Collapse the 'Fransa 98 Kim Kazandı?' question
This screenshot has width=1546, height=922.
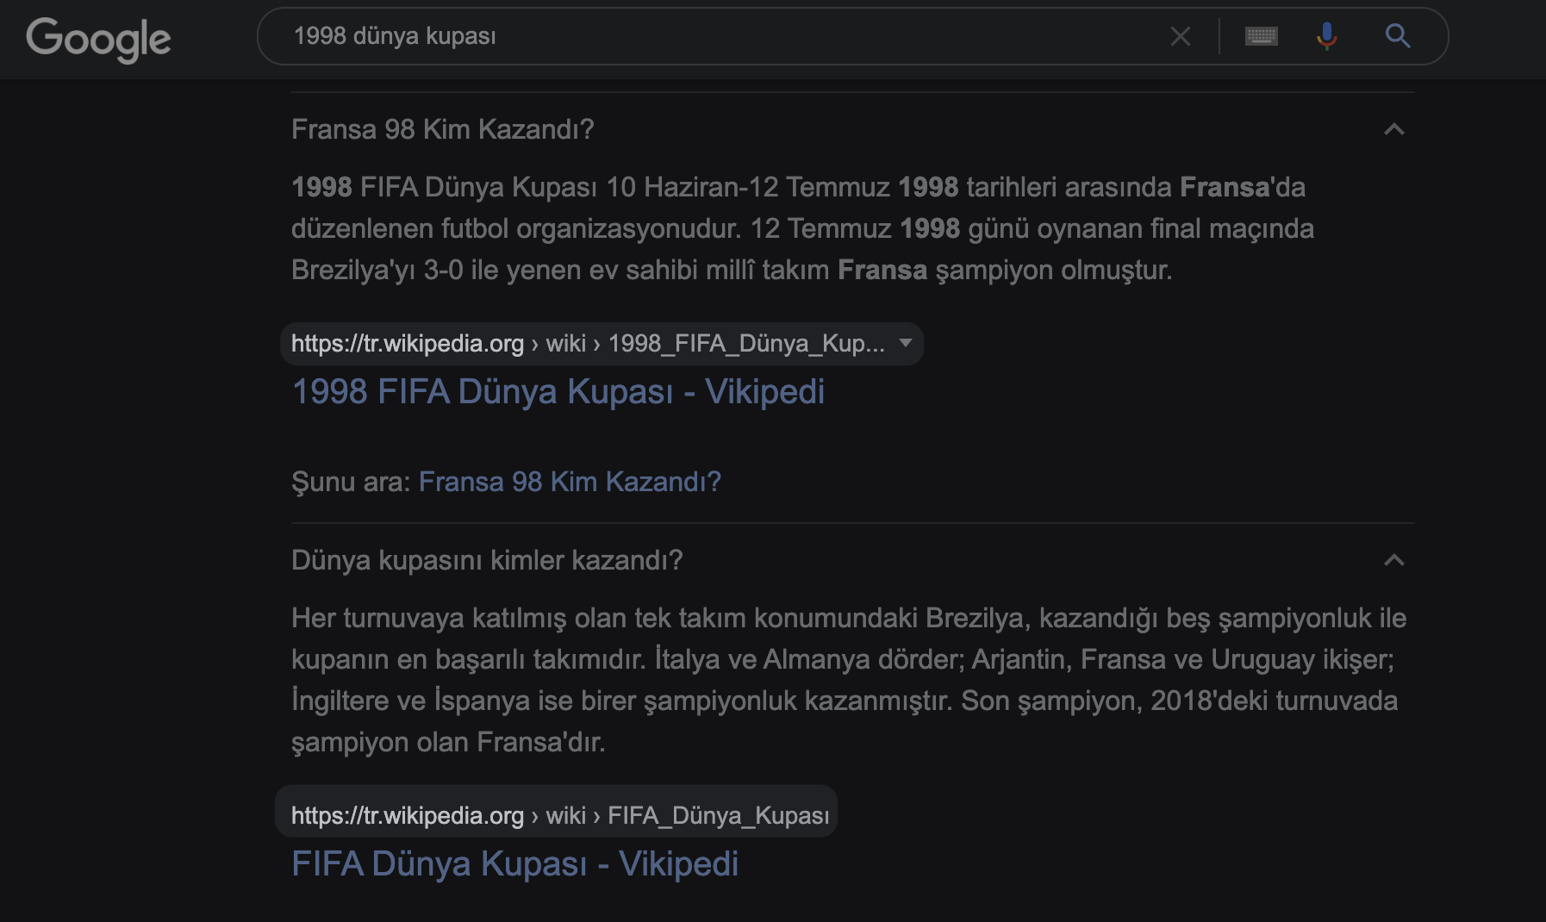tap(1393, 129)
